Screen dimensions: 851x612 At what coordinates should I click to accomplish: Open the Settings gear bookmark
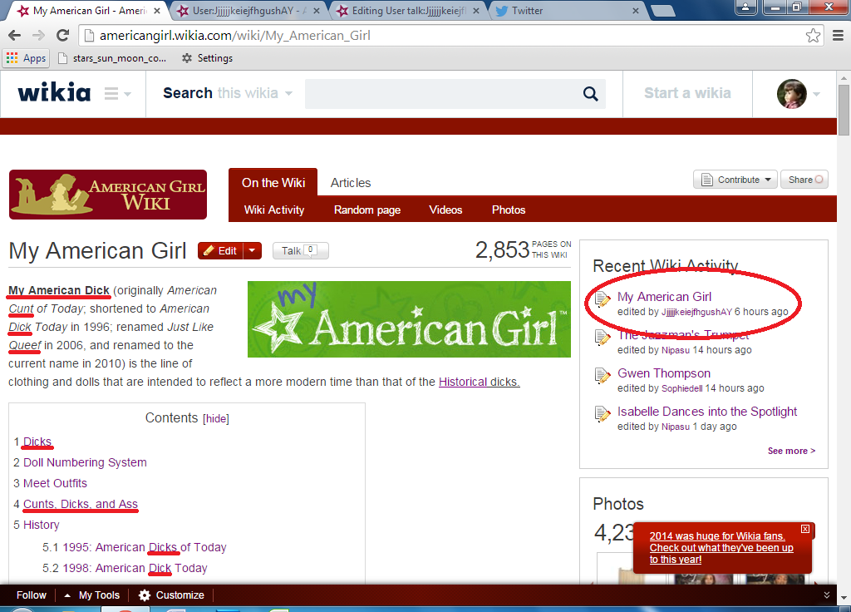(207, 58)
